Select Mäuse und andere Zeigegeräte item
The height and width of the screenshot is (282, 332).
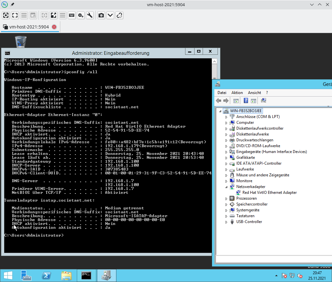click(x=263, y=175)
